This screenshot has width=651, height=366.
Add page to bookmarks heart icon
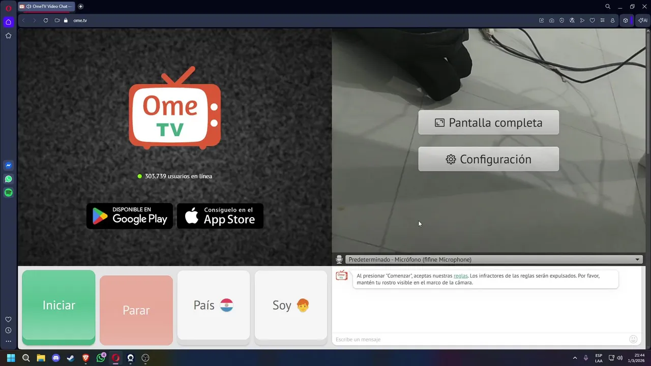[x=593, y=20]
